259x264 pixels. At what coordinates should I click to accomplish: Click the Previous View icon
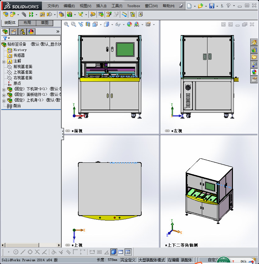[81, 25]
